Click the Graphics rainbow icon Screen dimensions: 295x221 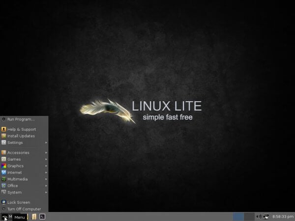click(x=4, y=166)
